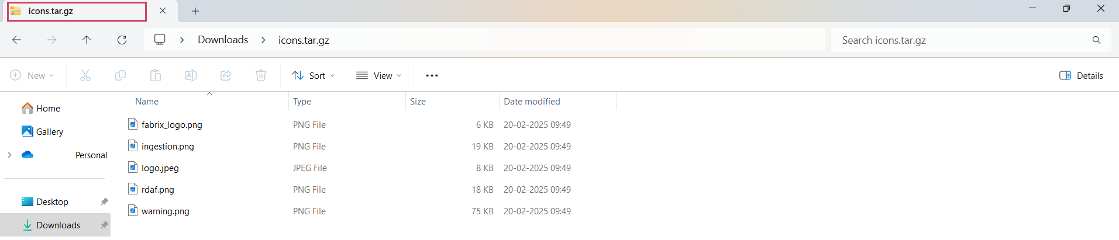Add a new tab
This screenshot has height=240, width=1119.
[x=195, y=11]
